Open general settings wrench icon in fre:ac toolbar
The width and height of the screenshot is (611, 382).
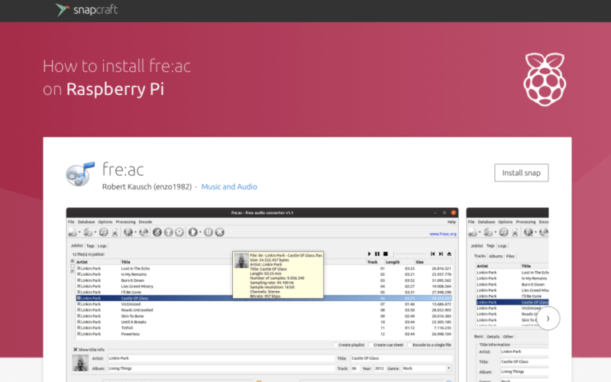157,232
